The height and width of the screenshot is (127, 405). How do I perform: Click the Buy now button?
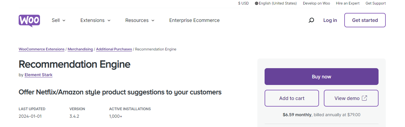coord(321,77)
